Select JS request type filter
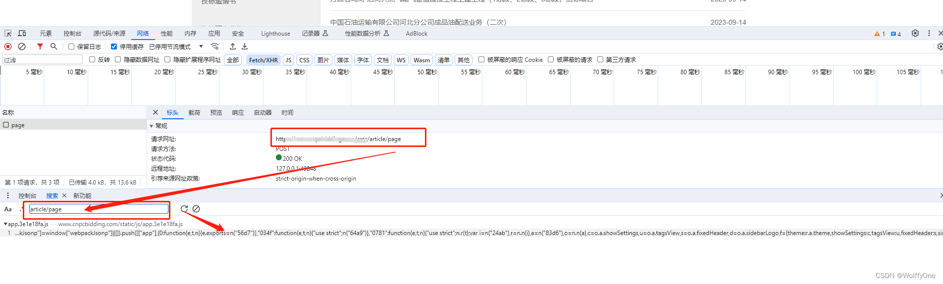 [x=289, y=60]
